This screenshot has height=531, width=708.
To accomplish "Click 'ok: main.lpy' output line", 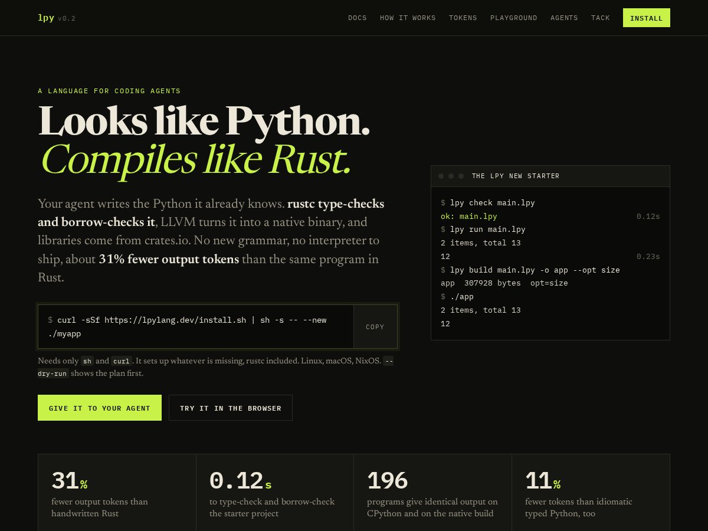I will click(469, 216).
